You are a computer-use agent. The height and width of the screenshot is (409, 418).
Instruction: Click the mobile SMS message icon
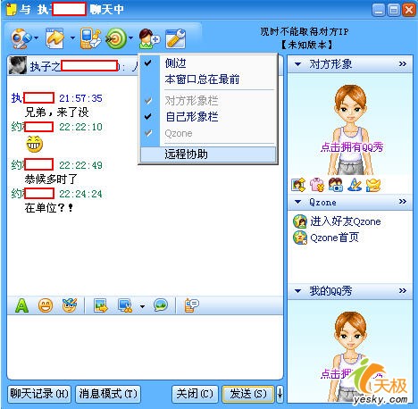[x=90, y=38]
